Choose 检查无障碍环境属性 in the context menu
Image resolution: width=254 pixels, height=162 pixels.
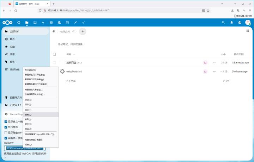[x=41, y=140]
